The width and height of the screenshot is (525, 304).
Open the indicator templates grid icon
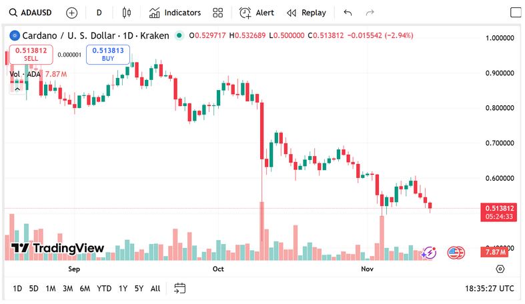coord(217,13)
